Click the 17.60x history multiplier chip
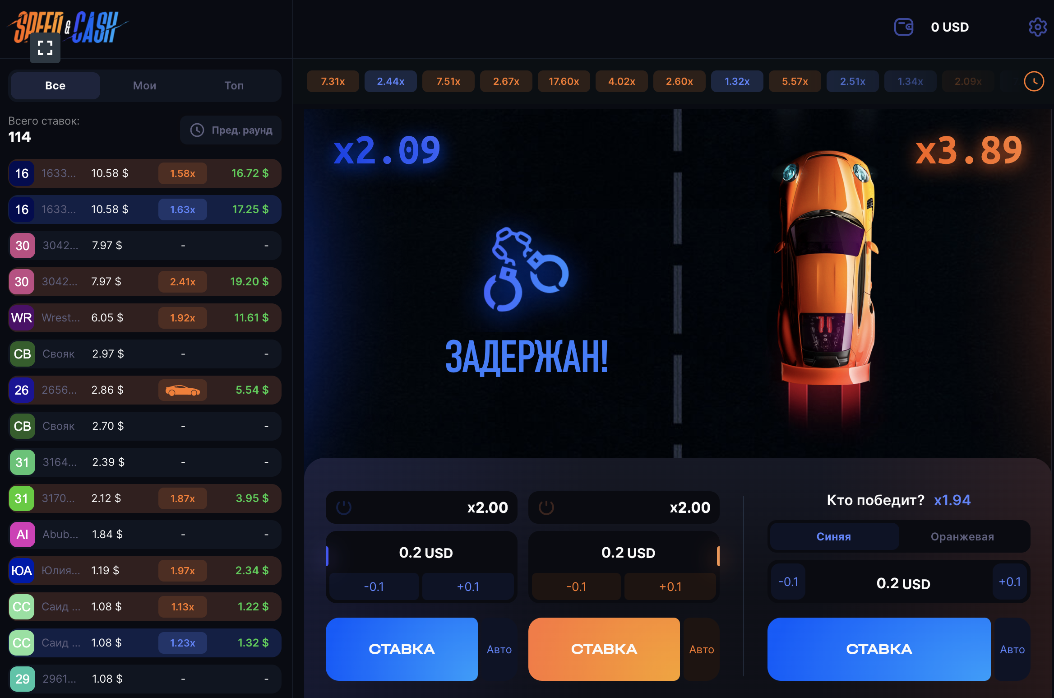The width and height of the screenshot is (1054, 698). click(x=564, y=81)
